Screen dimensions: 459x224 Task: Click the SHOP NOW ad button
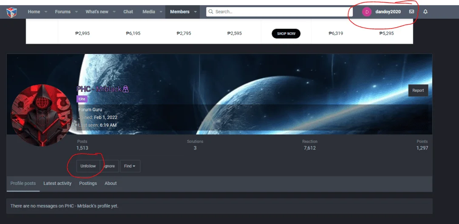click(x=286, y=34)
